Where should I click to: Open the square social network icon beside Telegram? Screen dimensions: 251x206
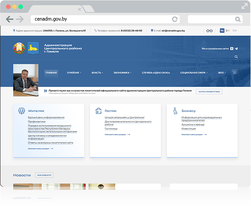click(232, 49)
